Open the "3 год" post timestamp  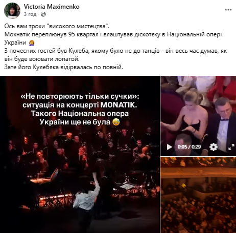click(30, 14)
